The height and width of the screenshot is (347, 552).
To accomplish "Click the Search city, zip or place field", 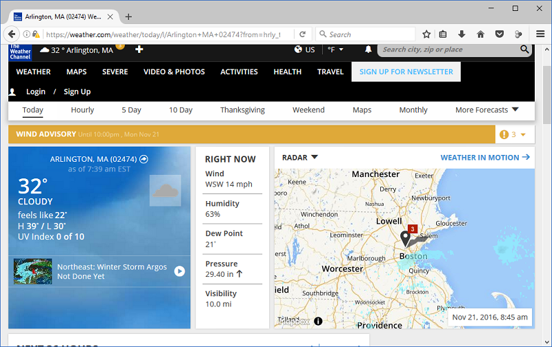I will click(x=449, y=50).
